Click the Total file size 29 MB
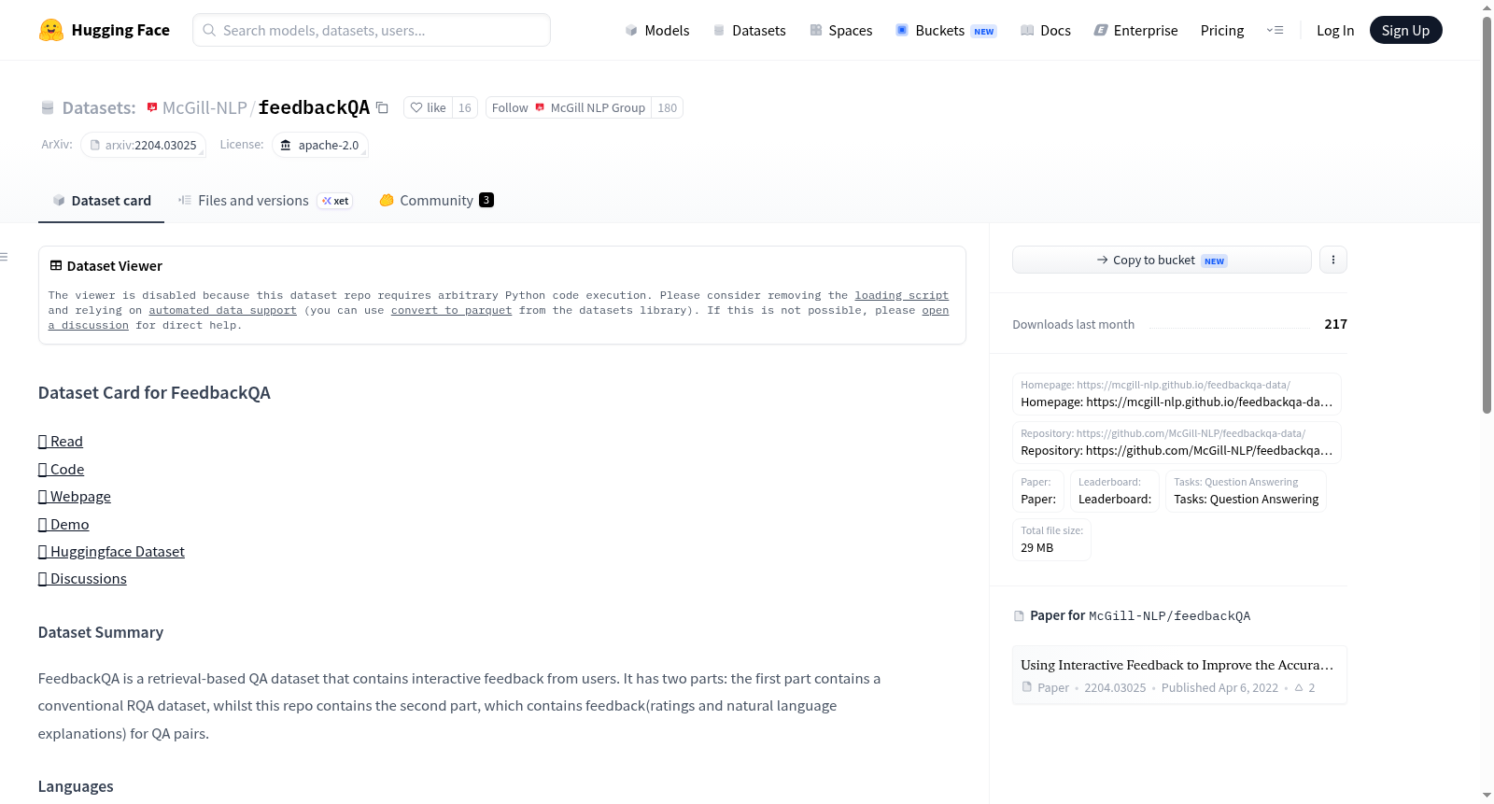The image size is (1494, 804). (1051, 540)
